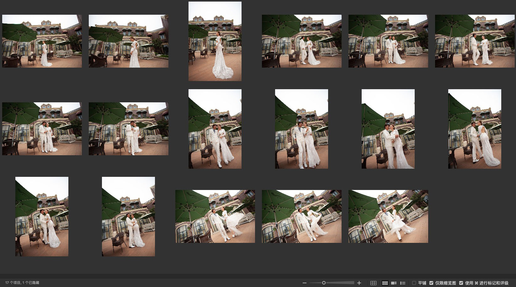Click the plus icon to enlarge thumbnails
516x287 pixels.
(359, 283)
